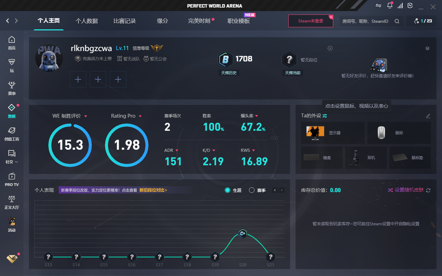Click the edit pencil for peripherals
The height and width of the screenshot is (276, 442).
click(428, 116)
